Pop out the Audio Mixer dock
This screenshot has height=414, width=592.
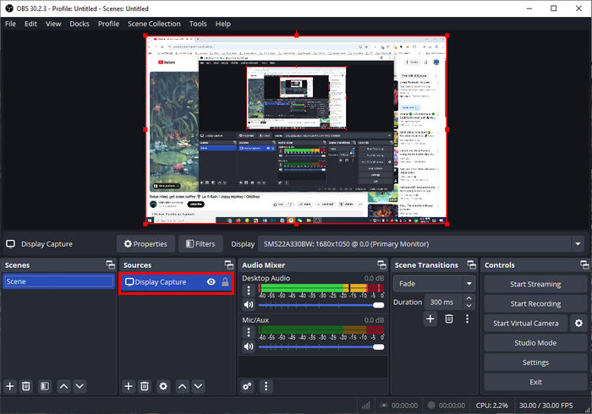(381, 265)
